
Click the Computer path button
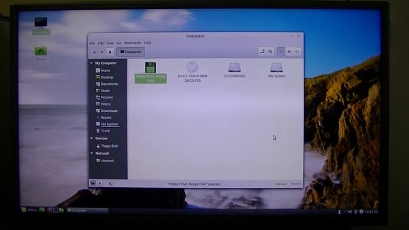[x=130, y=52]
